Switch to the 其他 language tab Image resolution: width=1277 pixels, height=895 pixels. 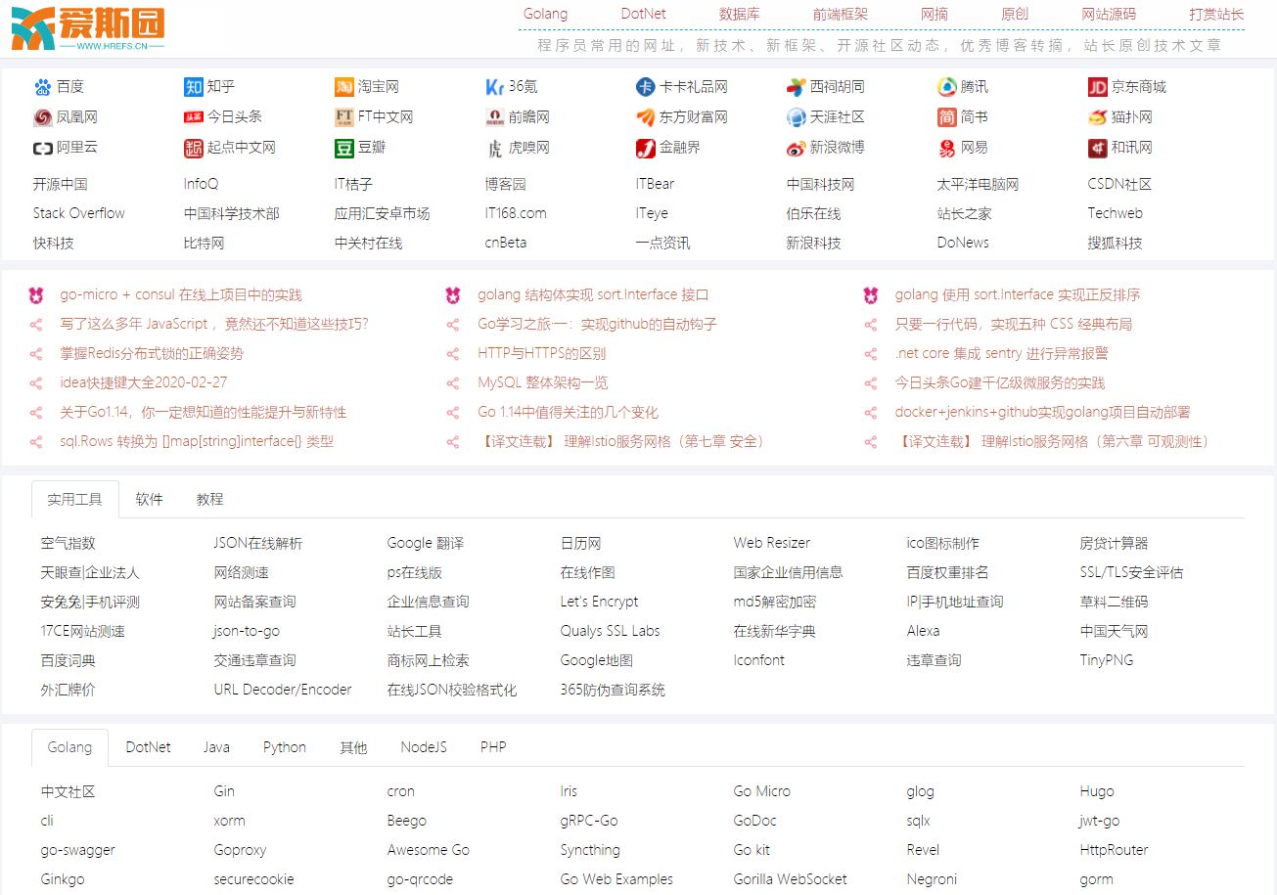[353, 747]
